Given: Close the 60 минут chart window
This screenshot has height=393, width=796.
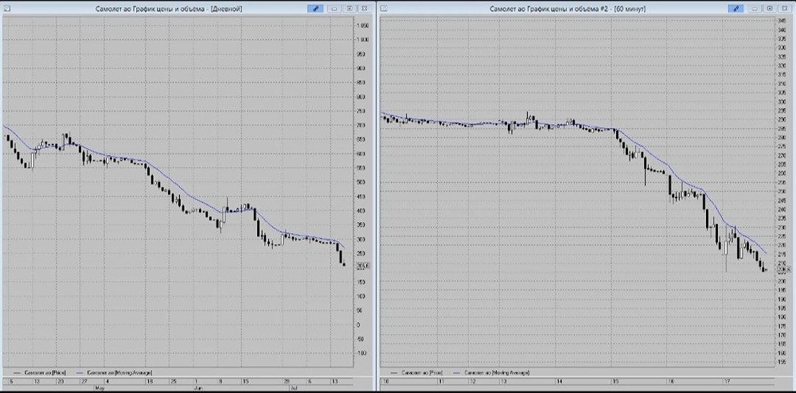Looking at the screenshot, I should click(785, 9).
